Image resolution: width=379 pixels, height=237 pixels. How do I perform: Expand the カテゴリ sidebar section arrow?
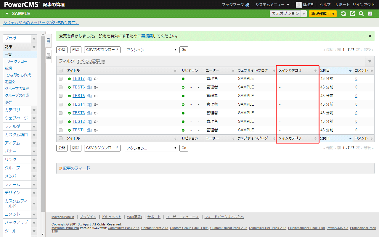click(34, 110)
